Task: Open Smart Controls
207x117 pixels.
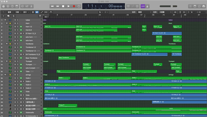Action: 22,6
